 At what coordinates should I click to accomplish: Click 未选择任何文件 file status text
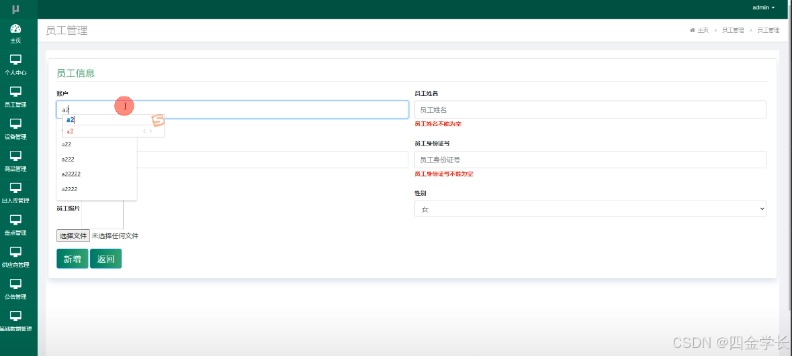[x=115, y=235]
